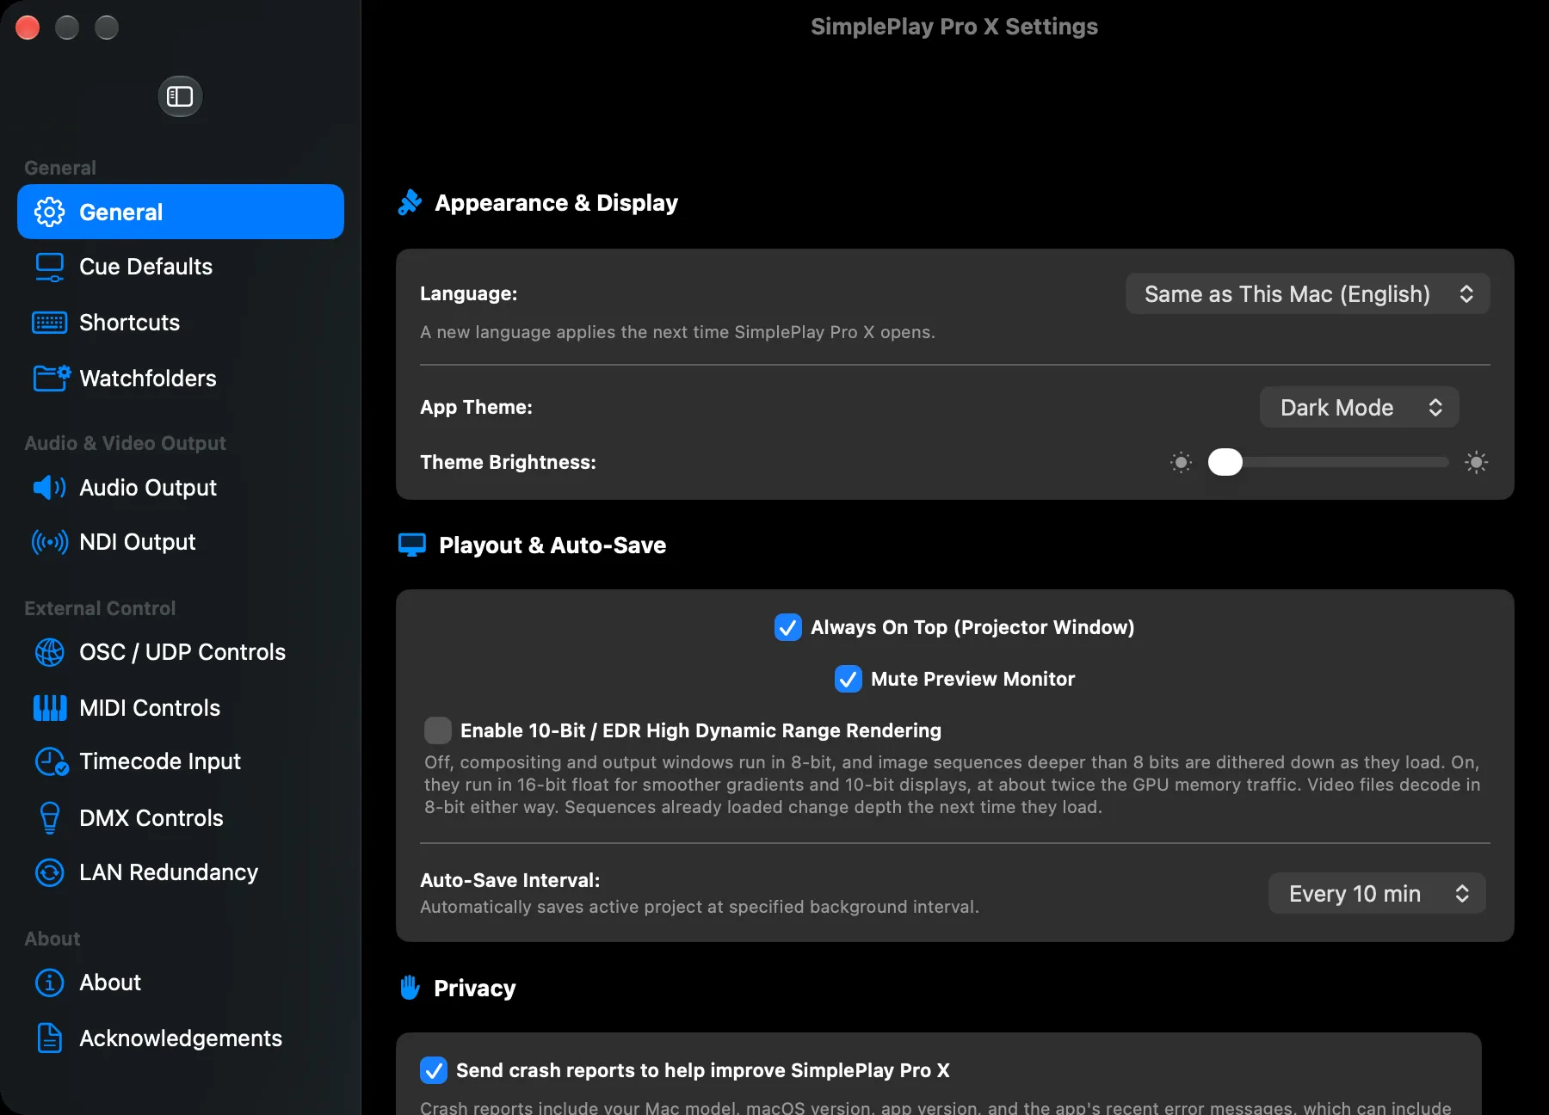Click the Timecode Input clock icon
The width and height of the screenshot is (1549, 1115).
(x=51, y=761)
